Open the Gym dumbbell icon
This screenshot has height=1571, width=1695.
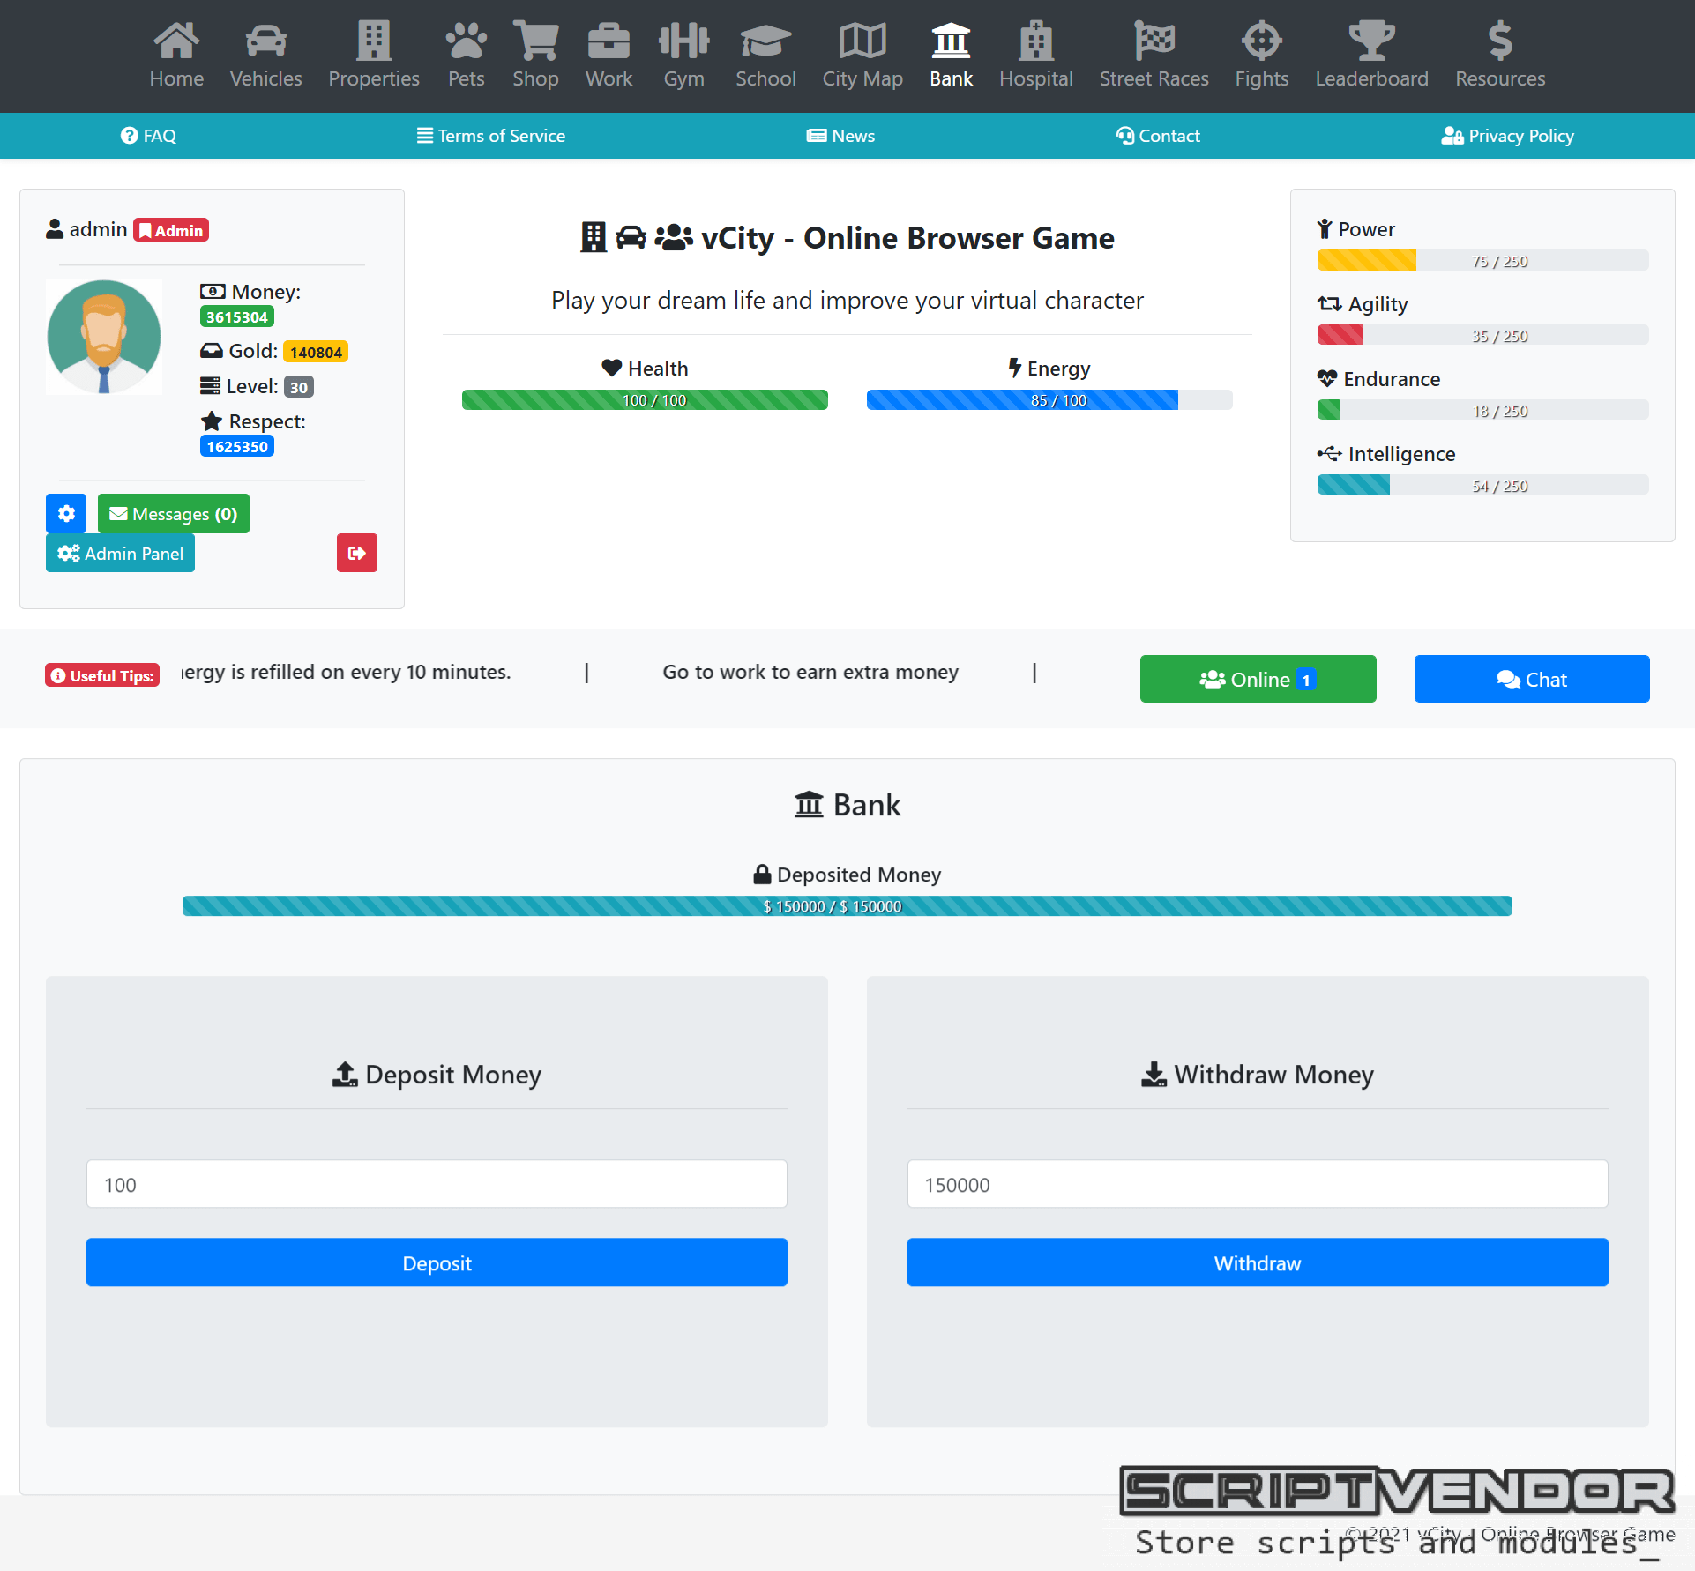(x=683, y=40)
